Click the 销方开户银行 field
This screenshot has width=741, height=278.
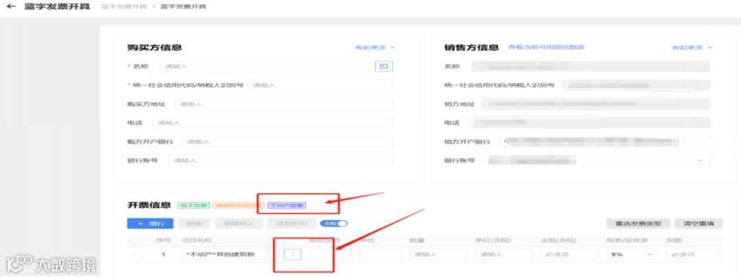click(x=604, y=142)
